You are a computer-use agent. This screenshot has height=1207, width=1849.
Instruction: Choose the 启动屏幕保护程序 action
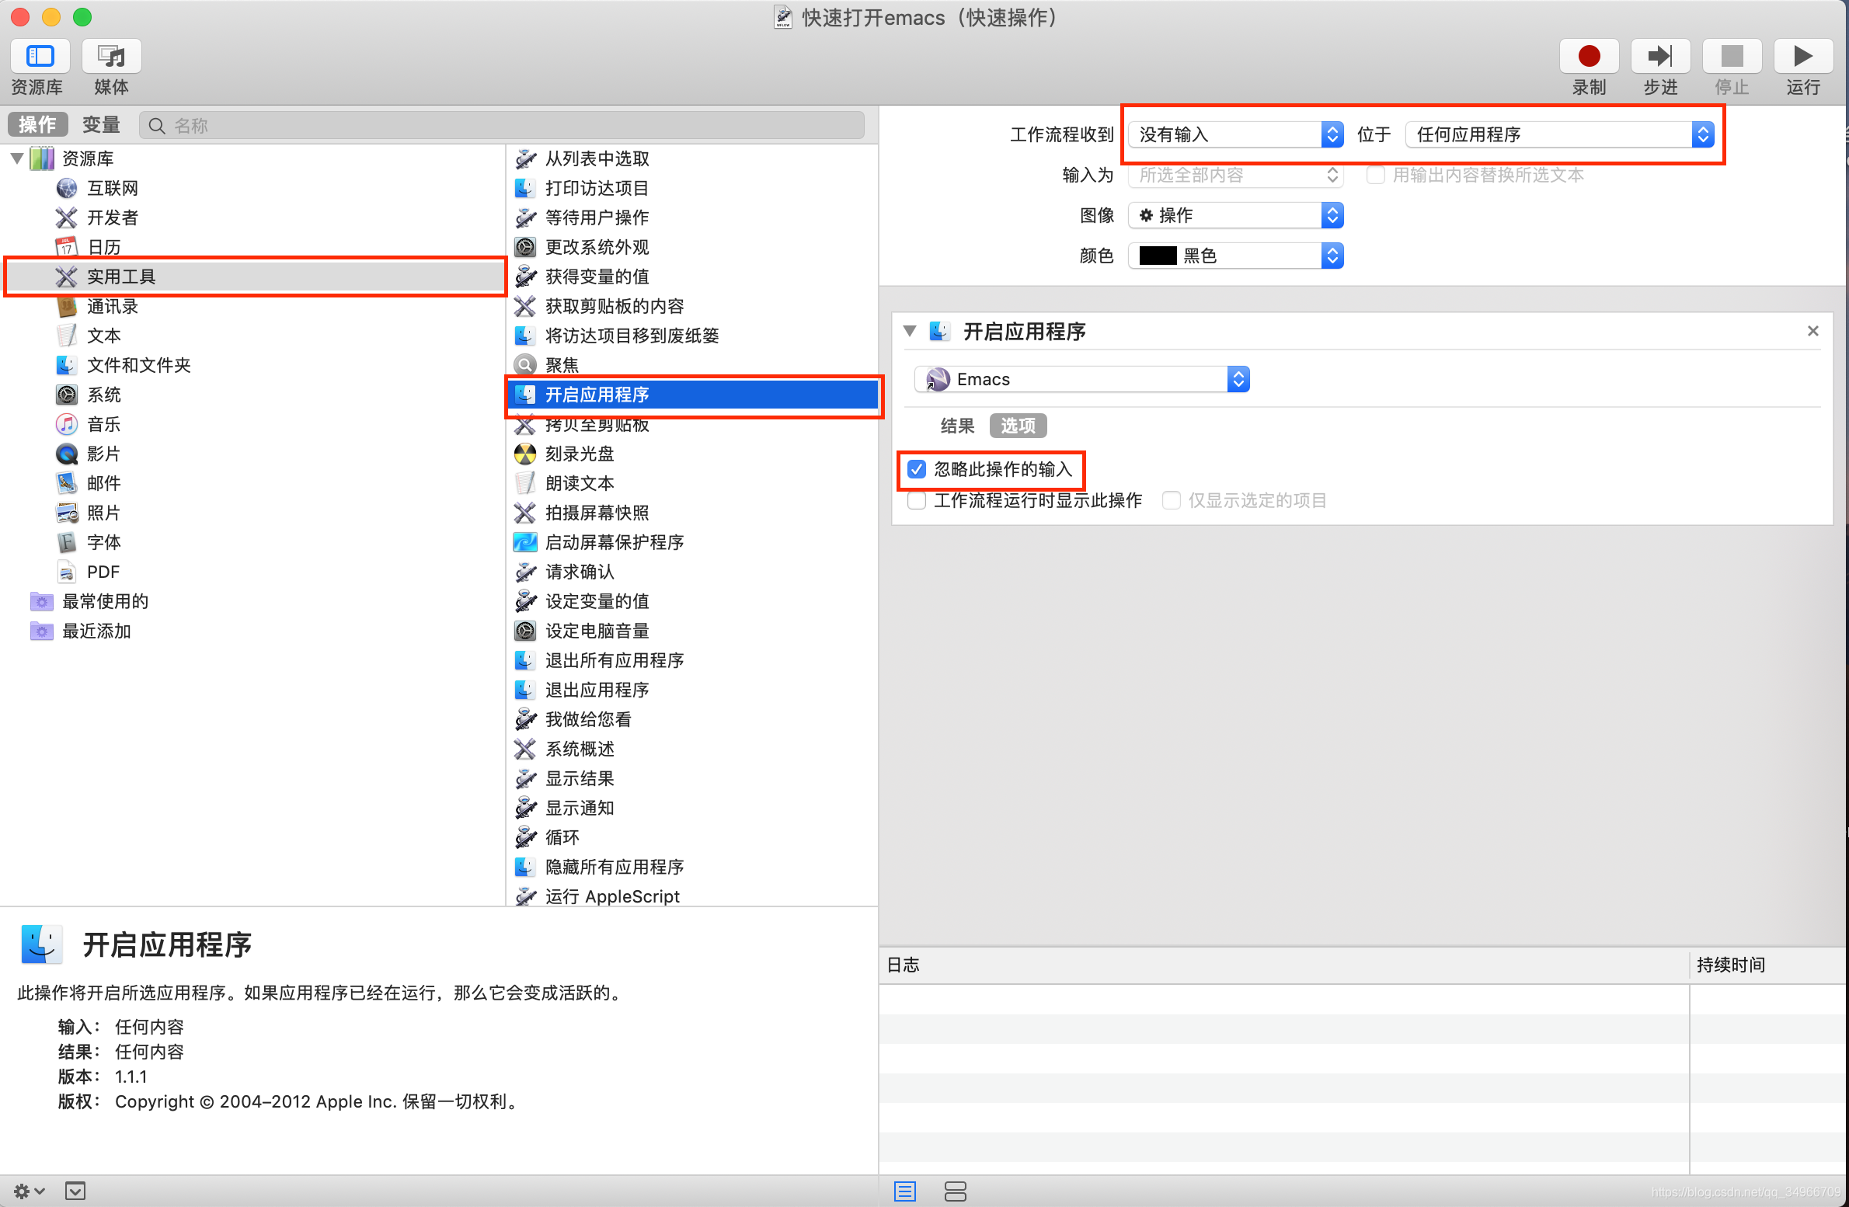coord(614,542)
